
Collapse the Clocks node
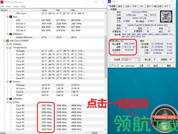pos(7,102)
